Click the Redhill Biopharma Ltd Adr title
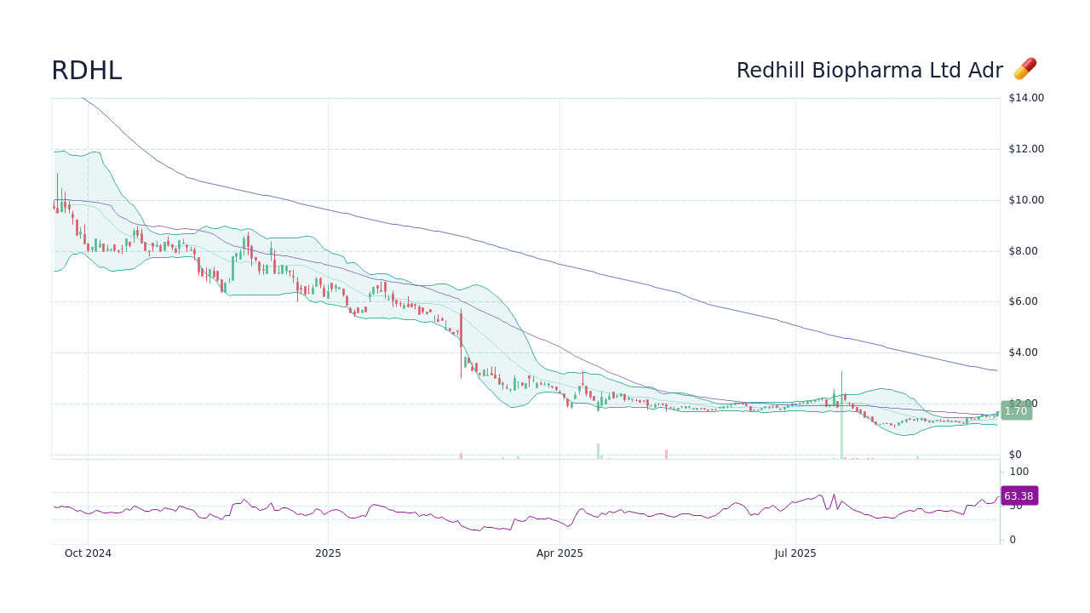Screen dimensions: 1090x613 coord(869,70)
